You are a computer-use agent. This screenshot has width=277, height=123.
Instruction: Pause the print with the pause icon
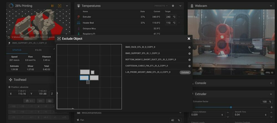point(52,6)
